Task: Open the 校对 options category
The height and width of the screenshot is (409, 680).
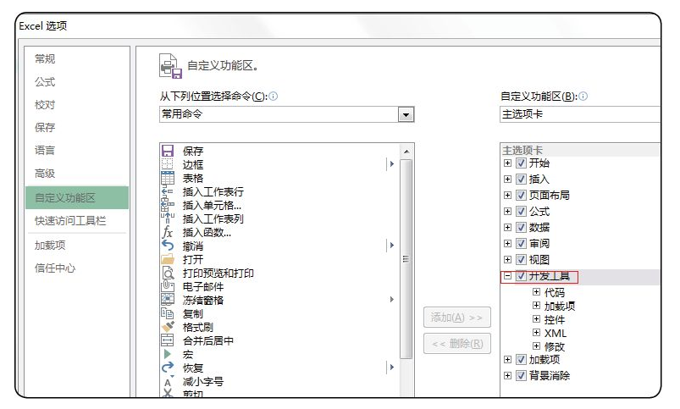Action: pyautogui.click(x=45, y=104)
